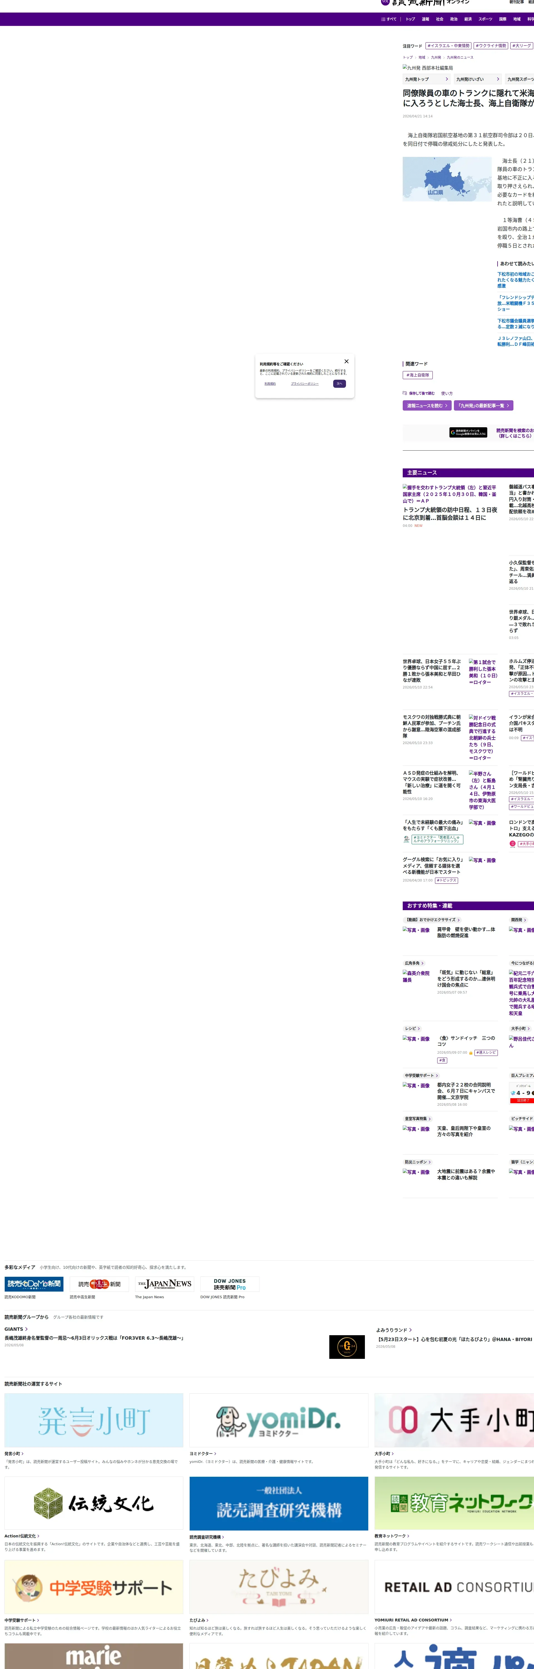Image resolution: width=534 pixels, height=1669 pixels.
Task: Open 天皇、皇后両陛下や皇室の方々 article
Action: (x=464, y=1131)
